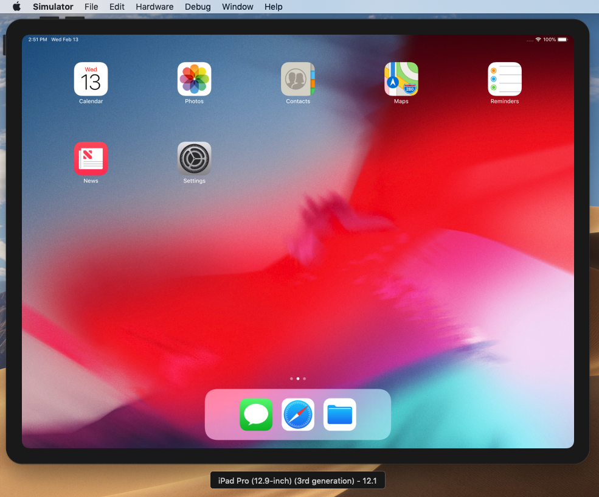
Task: Click the iPad Pro 12.9-inch device label
Action: tap(297, 481)
